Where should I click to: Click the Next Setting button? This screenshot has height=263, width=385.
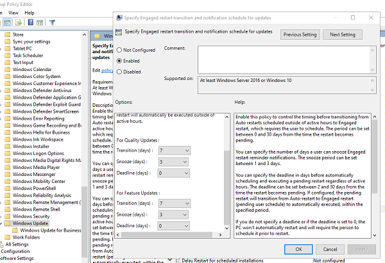(x=343, y=35)
